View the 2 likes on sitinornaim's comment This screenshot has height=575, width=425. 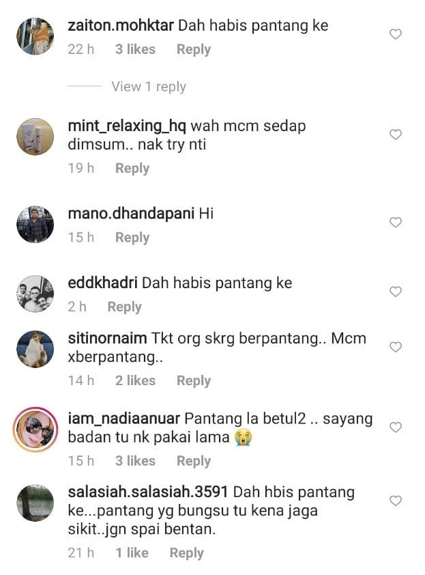(135, 380)
